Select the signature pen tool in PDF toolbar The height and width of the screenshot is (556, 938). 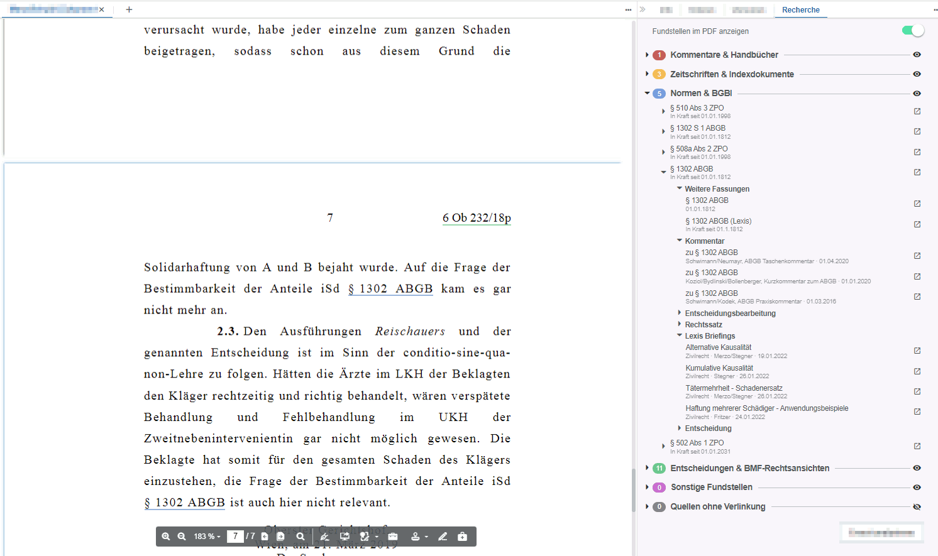(324, 537)
